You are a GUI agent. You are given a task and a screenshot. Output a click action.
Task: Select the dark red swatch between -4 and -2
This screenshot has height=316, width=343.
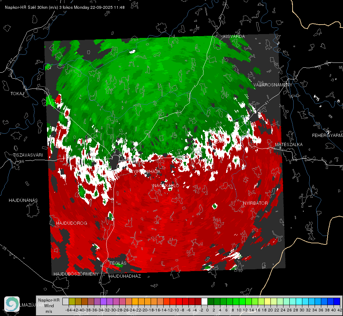click(x=198, y=301)
